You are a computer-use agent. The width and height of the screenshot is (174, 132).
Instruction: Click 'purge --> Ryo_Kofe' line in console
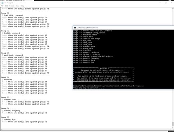(x=82, y=40)
